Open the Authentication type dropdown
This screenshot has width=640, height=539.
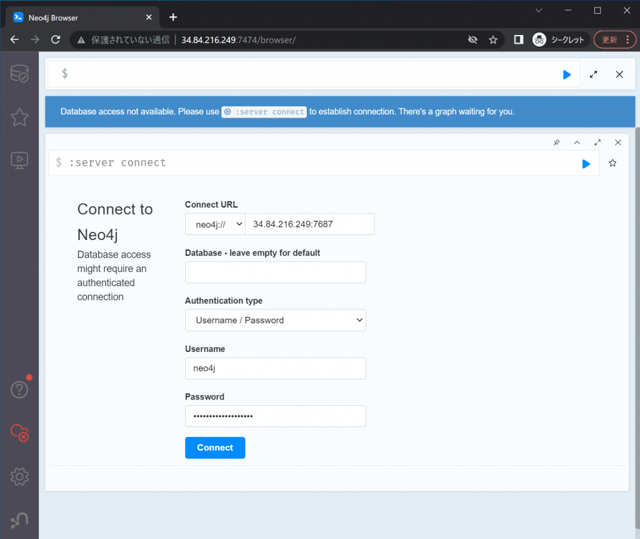(x=276, y=320)
